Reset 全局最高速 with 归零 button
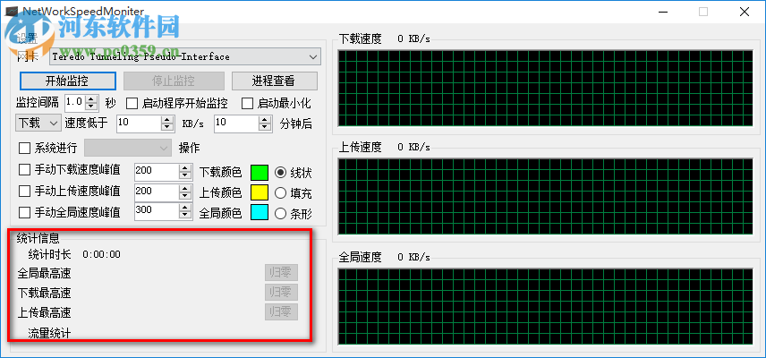 281,273
